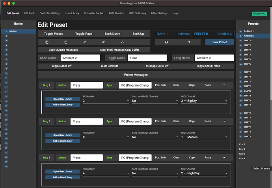Click the green Disconnect button
This screenshot has width=272, height=188.
[x=259, y=13]
